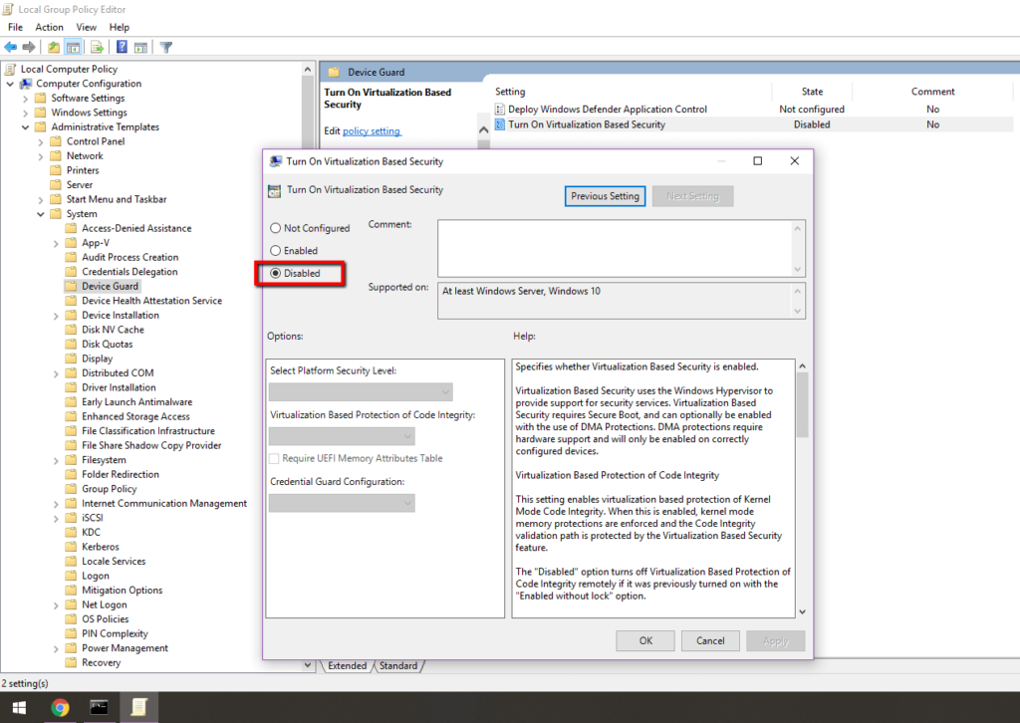
Task: Click icon of Turn On Virtualization Based Security row
Action: (500, 124)
